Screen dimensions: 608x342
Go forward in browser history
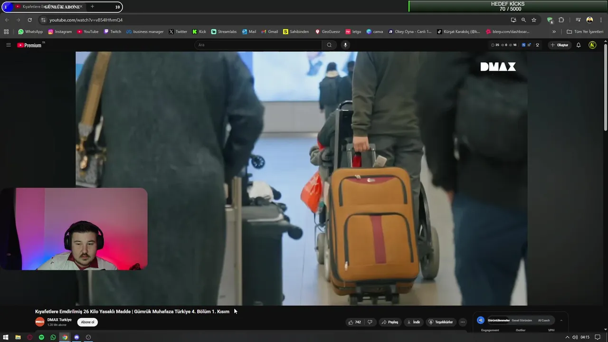pos(18,20)
